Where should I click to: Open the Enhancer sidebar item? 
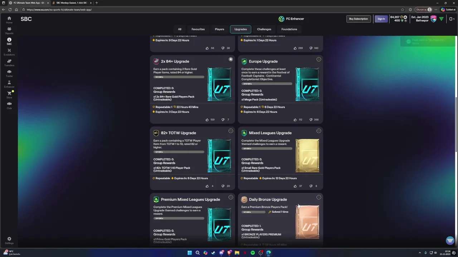pyautogui.click(x=9, y=84)
